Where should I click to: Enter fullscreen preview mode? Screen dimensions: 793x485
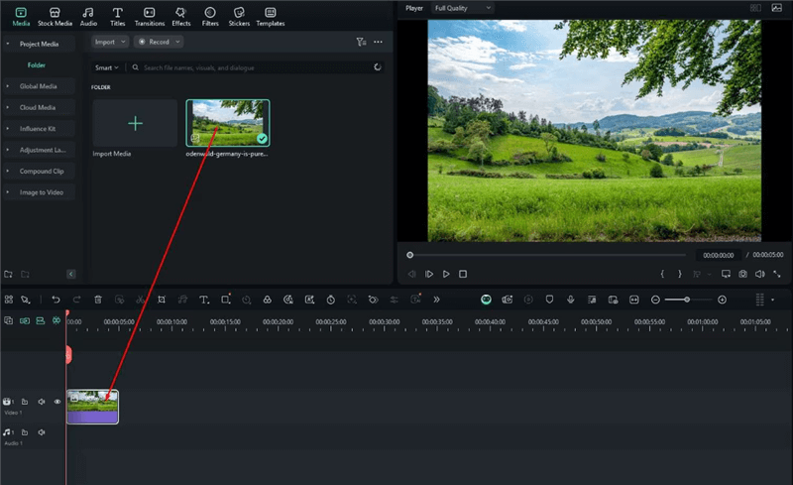[777, 274]
